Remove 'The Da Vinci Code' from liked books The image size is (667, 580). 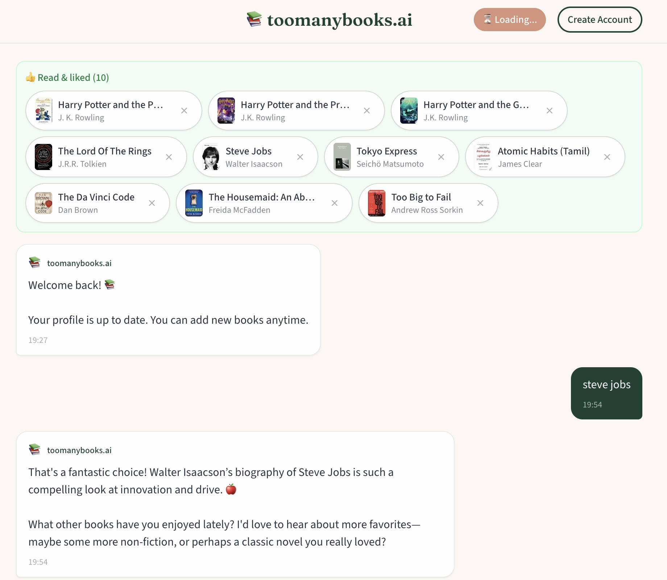tap(152, 203)
